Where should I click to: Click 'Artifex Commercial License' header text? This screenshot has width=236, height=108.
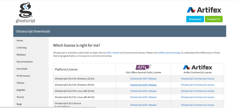(197, 73)
